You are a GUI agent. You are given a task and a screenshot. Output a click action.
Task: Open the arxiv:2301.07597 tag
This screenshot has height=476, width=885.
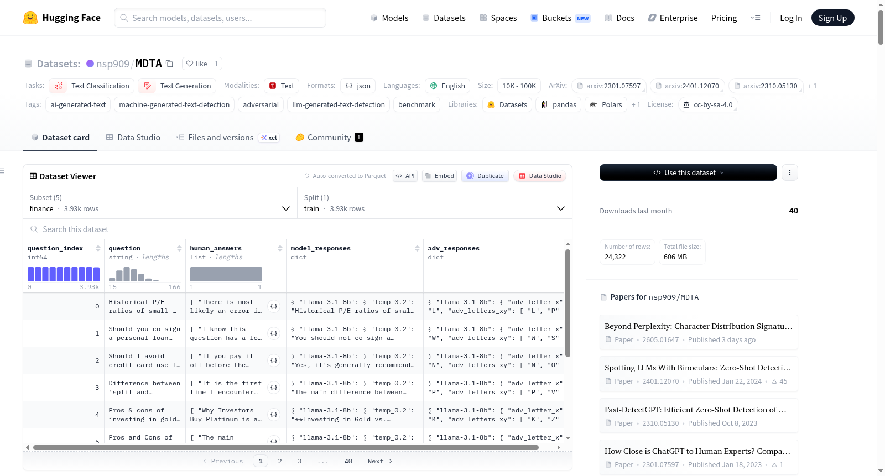[x=608, y=86]
